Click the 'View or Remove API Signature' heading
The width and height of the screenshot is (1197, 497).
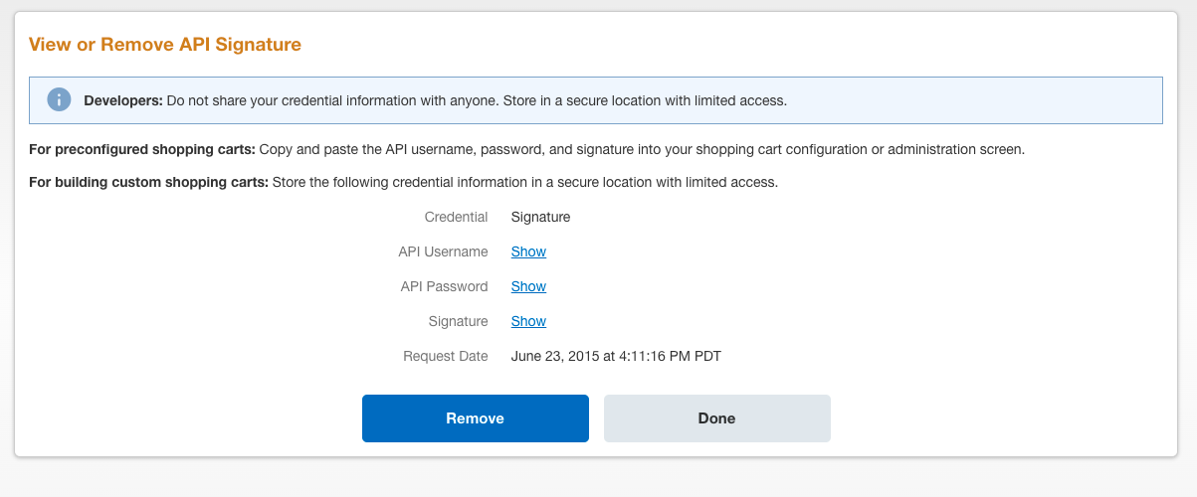(165, 45)
